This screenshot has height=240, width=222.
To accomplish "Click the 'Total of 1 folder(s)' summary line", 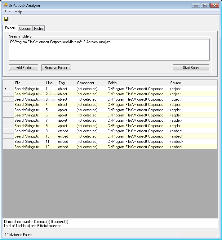I will [33, 226].
